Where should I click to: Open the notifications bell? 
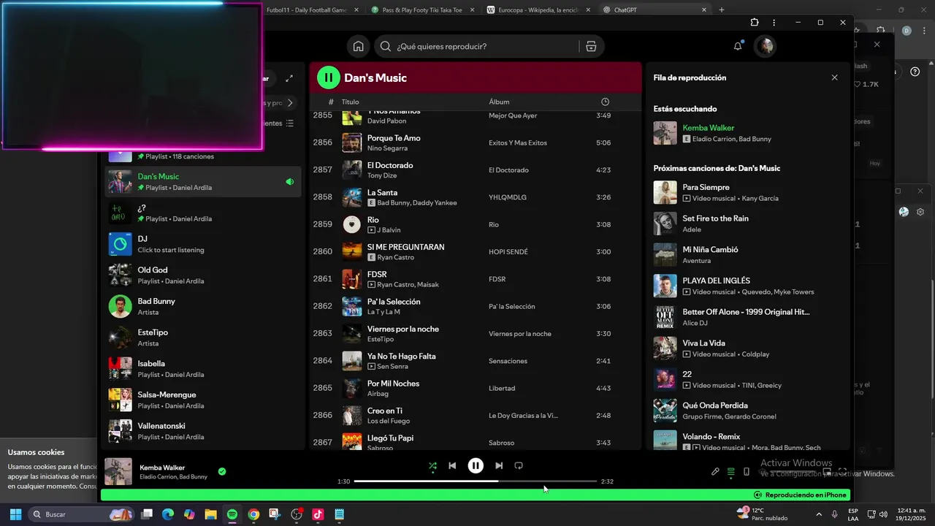pyautogui.click(x=738, y=46)
